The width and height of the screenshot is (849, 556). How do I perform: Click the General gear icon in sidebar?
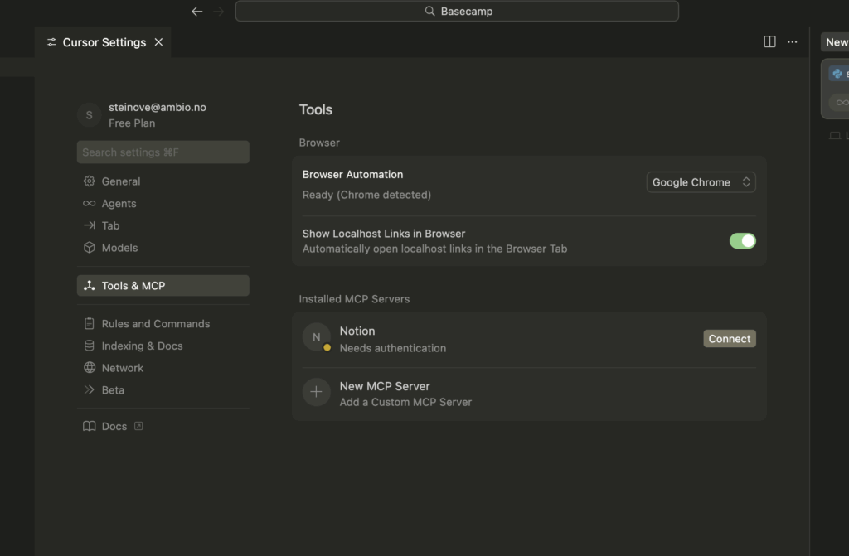[x=90, y=181]
